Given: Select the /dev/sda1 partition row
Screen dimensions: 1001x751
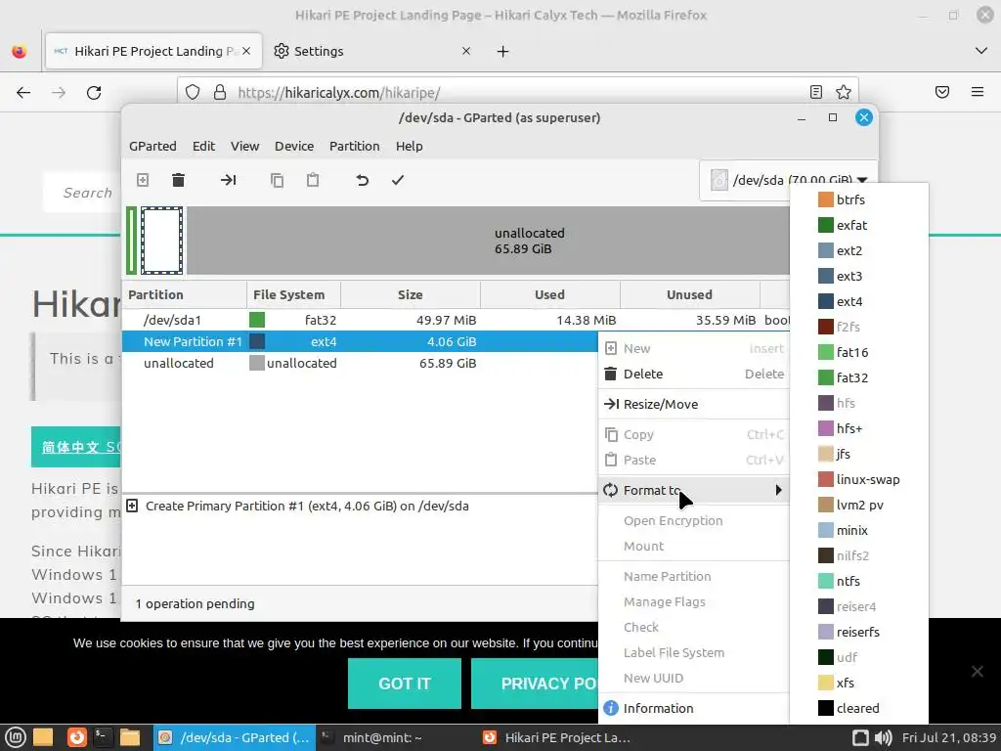Looking at the screenshot, I should 456,320.
